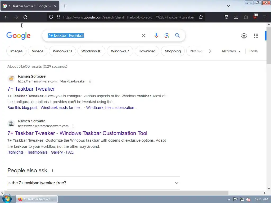Reload the current page
The image size is (271, 203).
[x=25, y=17]
